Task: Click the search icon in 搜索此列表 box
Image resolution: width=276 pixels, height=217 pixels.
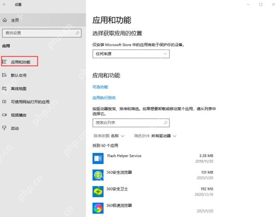Action: (x=166, y=123)
